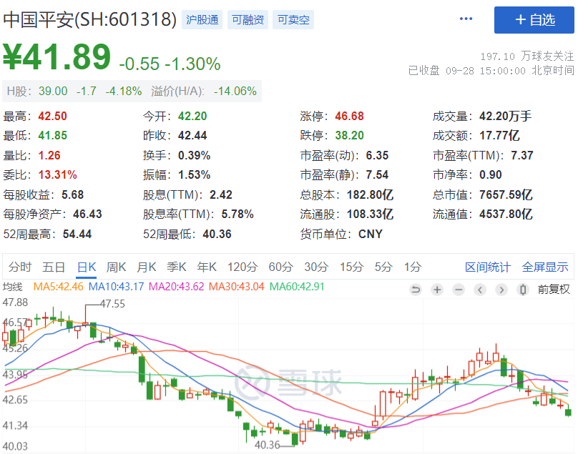This screenshot has height=454, width=578.
Task: Click the 52周最低 value 40.36
Action: tap(217, 234)
